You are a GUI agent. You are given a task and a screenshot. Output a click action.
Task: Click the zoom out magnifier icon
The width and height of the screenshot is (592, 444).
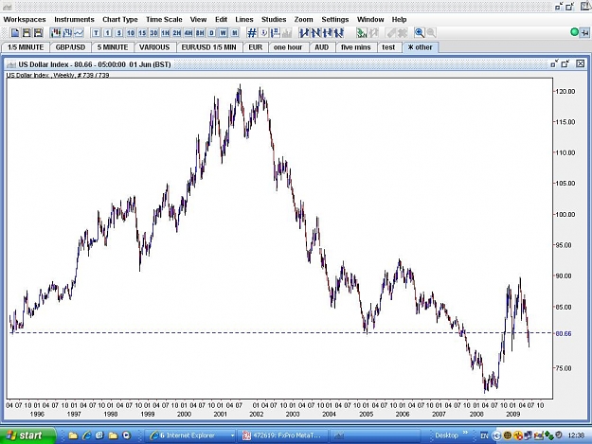click(x=431, y=33)
